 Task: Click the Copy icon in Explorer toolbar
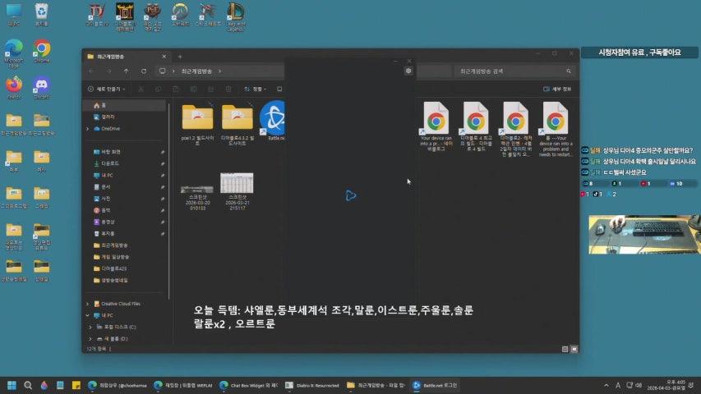click(x=159, y=89)
